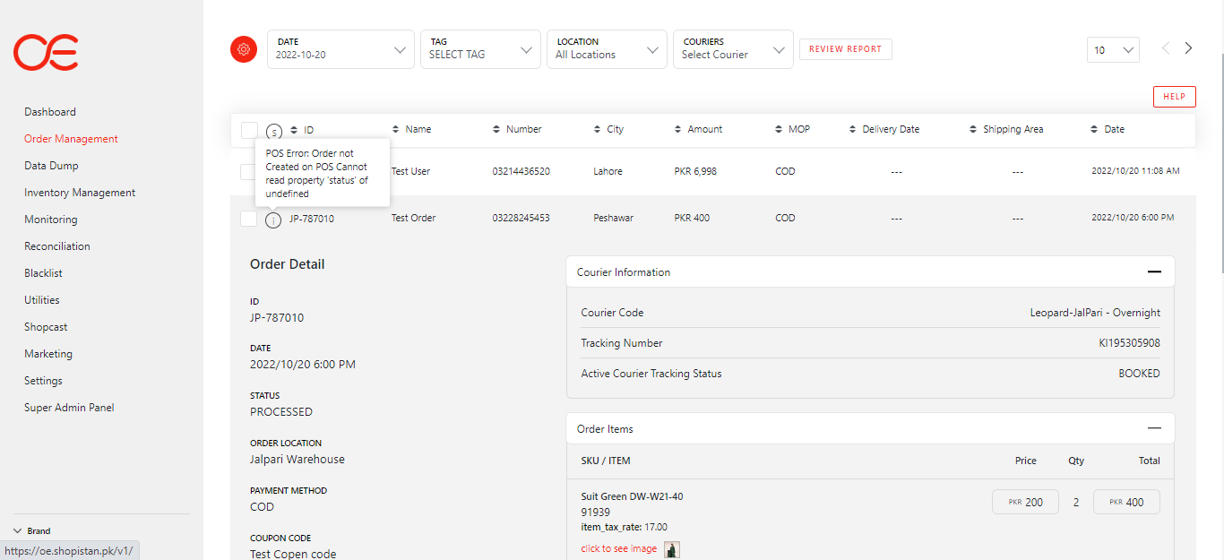The height and width of the screenshot is (560, 1224).
Task: Click the info icon beside JP-787010
Action: [x=274, y=220]
